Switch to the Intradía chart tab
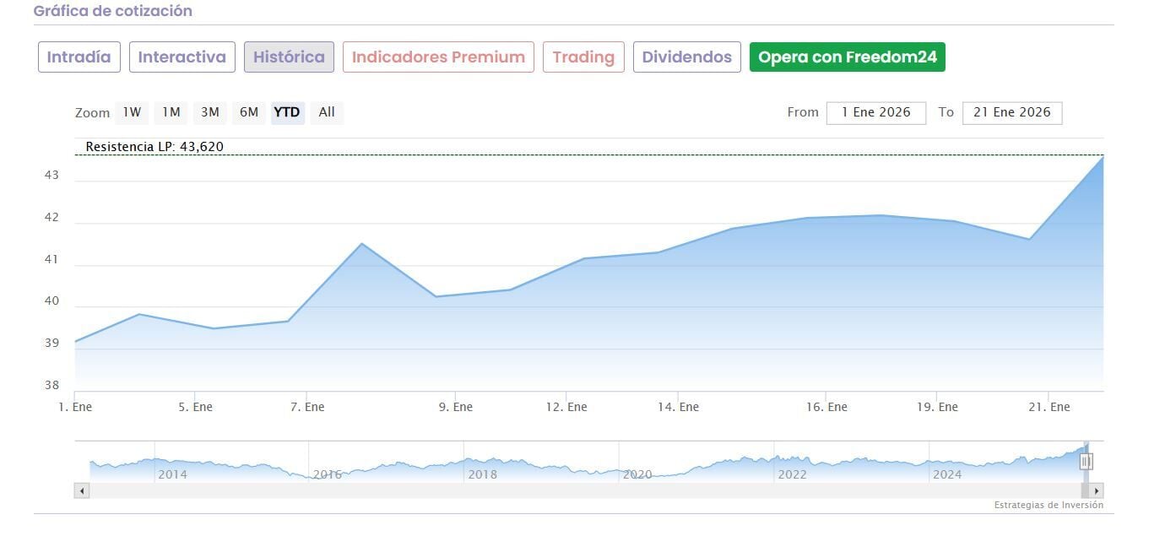This screenshot has height=536, width=1176. click(x=79, y=57)
